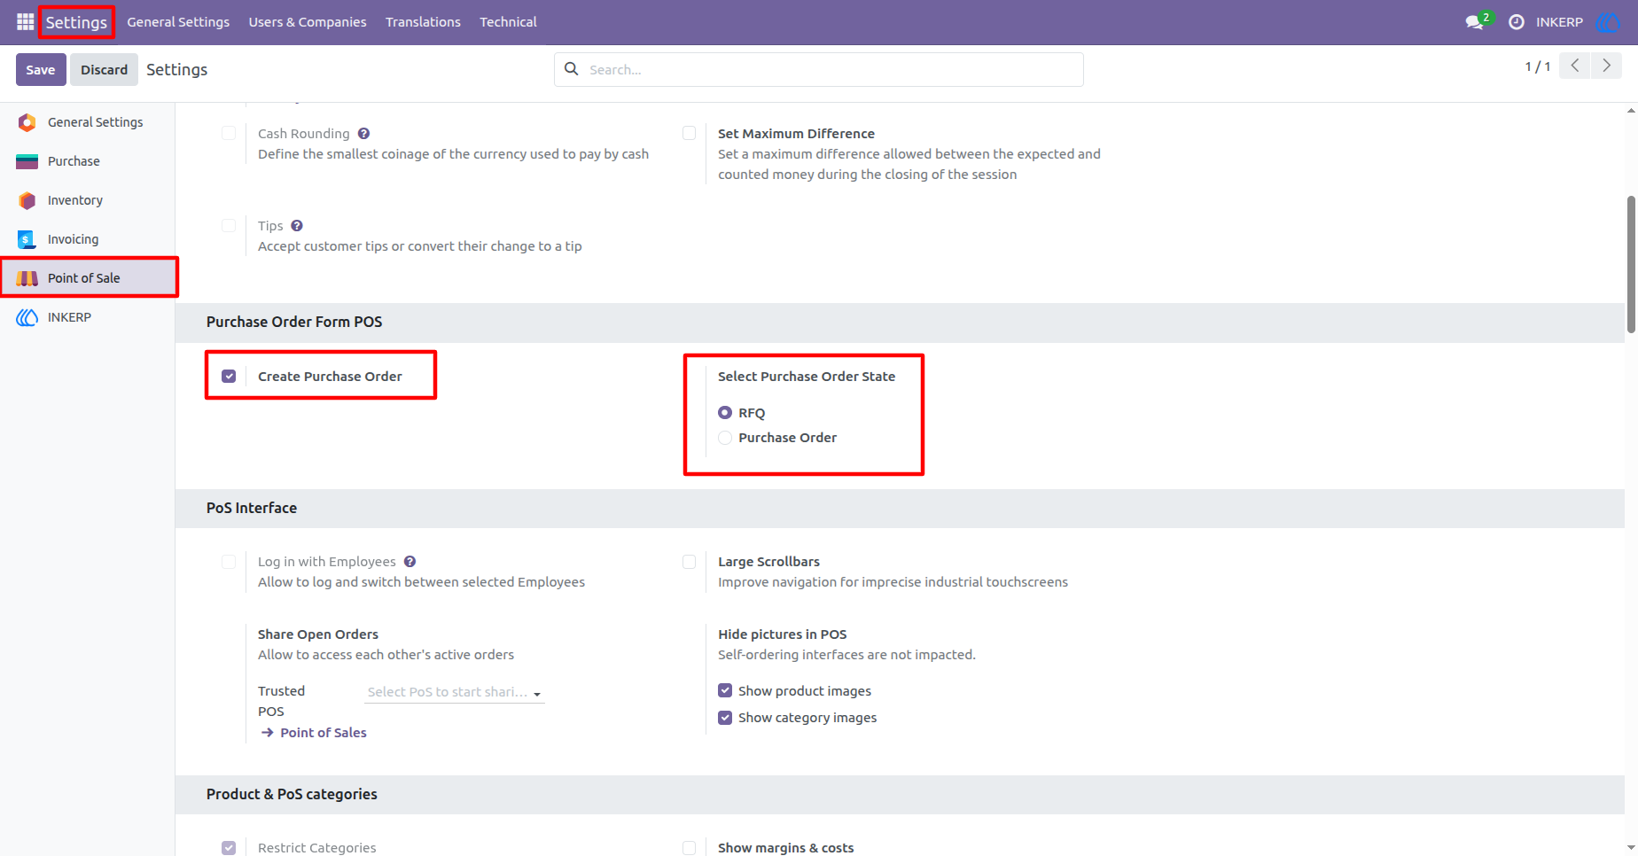Image resolution: width=1638 pixels, height=856 pixels.
Task: Click the Cash Rounding help question icon
Action: (x=363, y=134)
